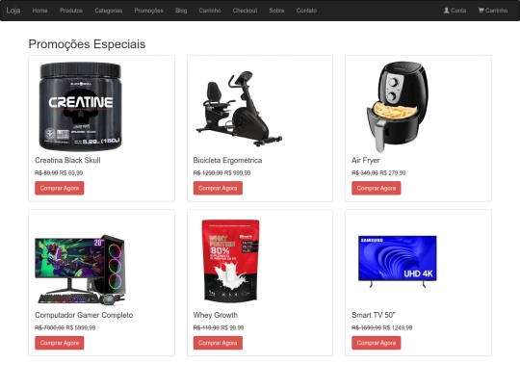This screenshot has width=520, height=390.
Task: Open Checkout from navigation bar
Action: (x=245, y=11)
